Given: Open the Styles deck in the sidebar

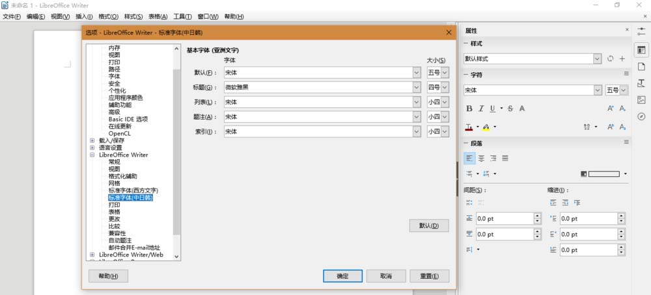Looking at the screenshot, I should click(x=641, y=83).
